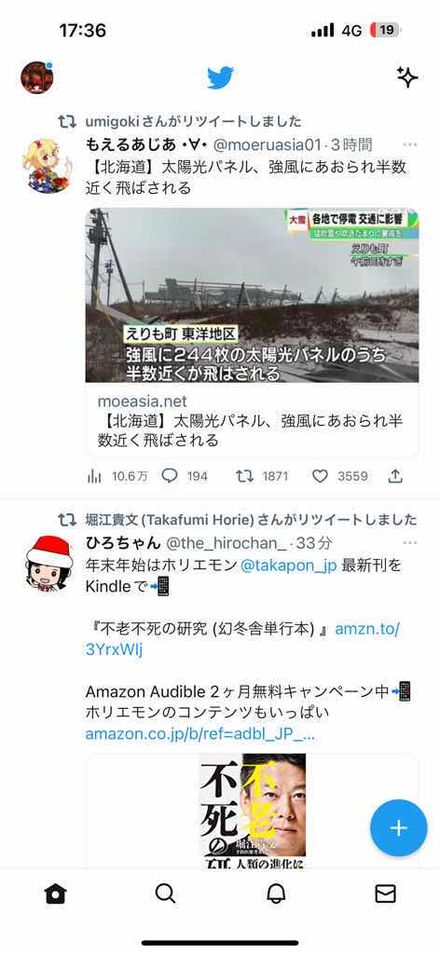
Task: Open the profile avatar menu
Action: (x=37, y=77)
